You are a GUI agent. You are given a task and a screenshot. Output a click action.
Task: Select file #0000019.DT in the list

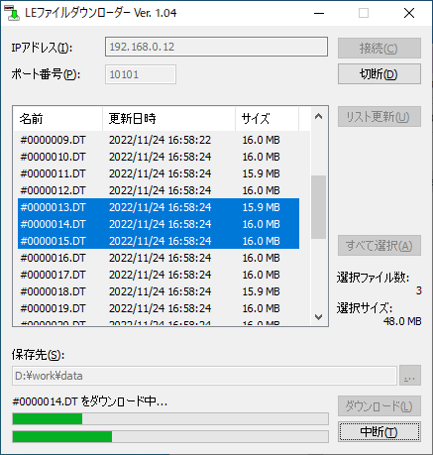tap(159, 308)
